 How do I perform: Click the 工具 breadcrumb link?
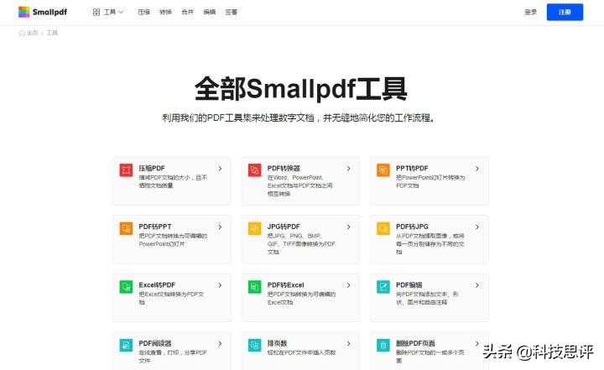pos(52,33)
